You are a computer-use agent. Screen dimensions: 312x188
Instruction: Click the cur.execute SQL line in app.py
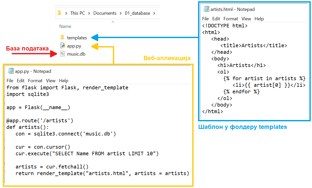(87, 153)
